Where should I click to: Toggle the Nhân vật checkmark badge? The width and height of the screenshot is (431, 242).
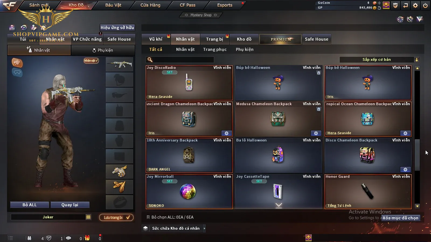[x=91, y=60]
